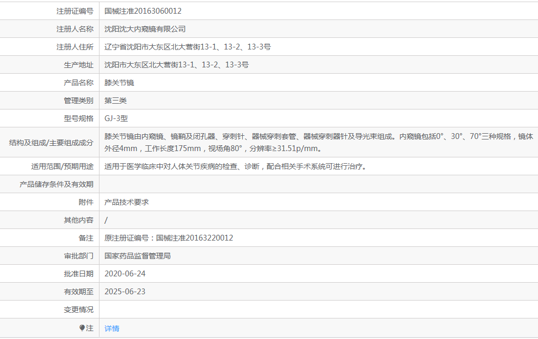Select the model specification GJ-3型
The image size is (538, 339).
pyautogui.click(x=118, y=117)
